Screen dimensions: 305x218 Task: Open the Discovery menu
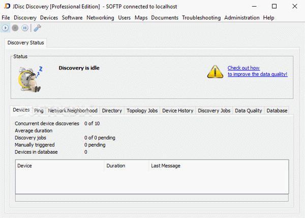(25, 18)
